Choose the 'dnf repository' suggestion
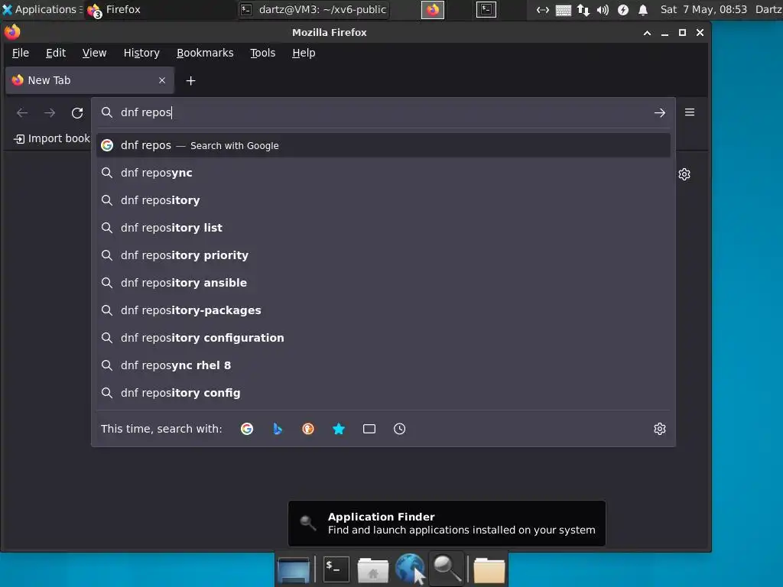 pos(383,200)
